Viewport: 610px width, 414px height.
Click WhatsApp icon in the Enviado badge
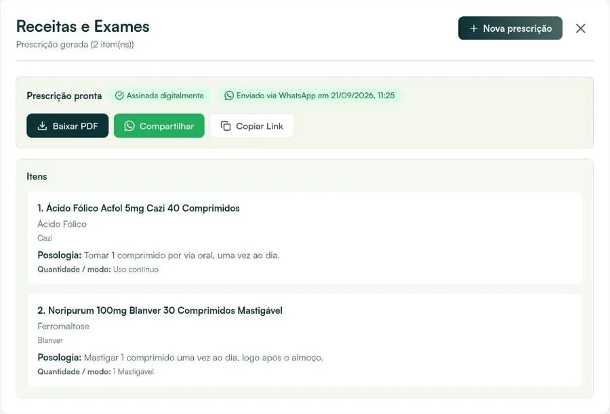229,96
